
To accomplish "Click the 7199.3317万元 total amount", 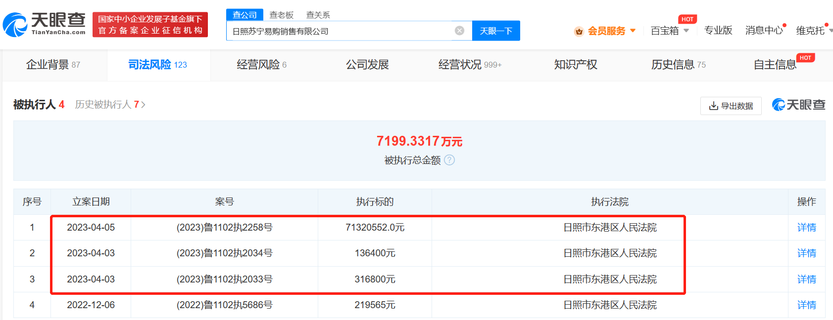I will click(419, 141).
